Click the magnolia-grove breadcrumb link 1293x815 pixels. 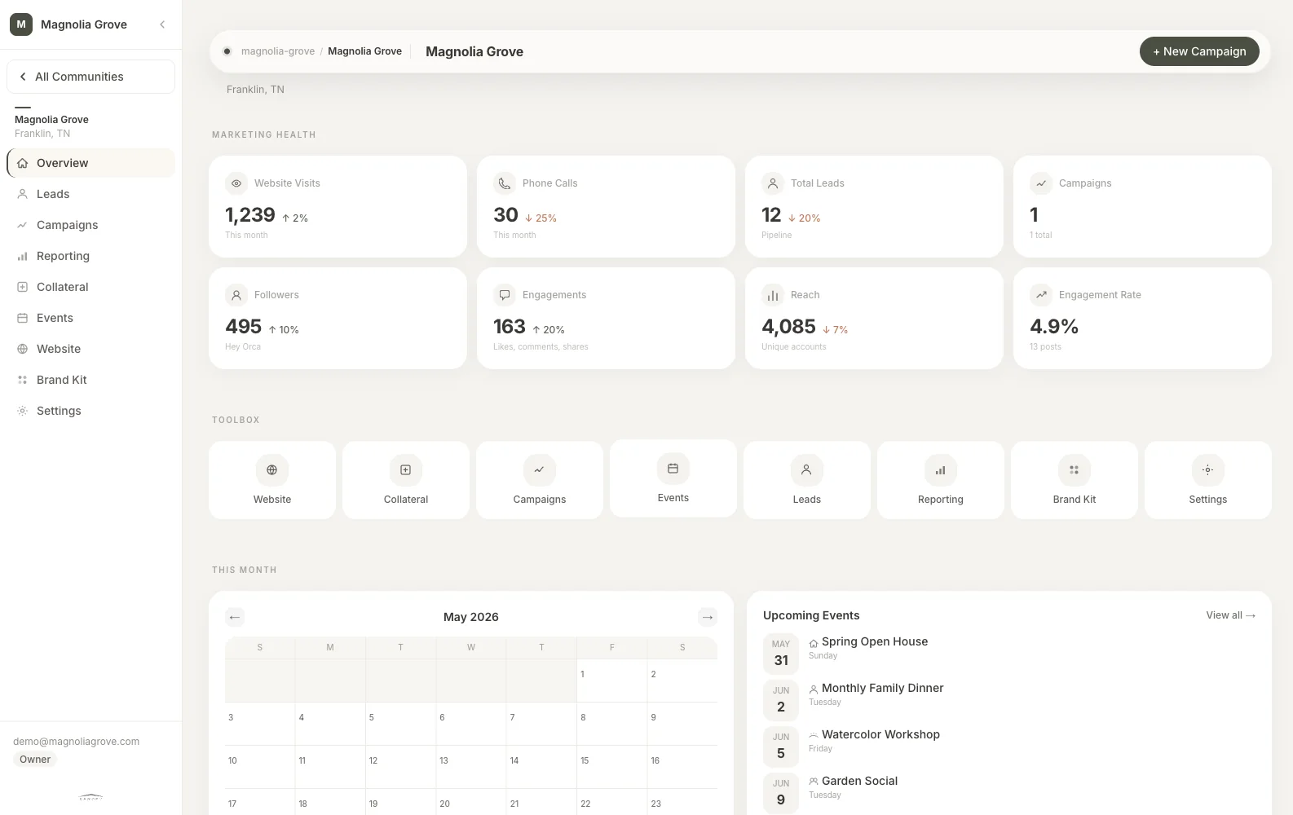tap(278, 51)
